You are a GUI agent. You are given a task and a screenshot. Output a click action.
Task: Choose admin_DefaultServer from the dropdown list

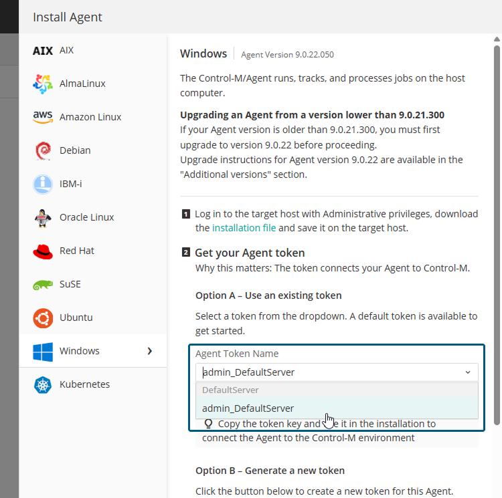tap(248, 408)
